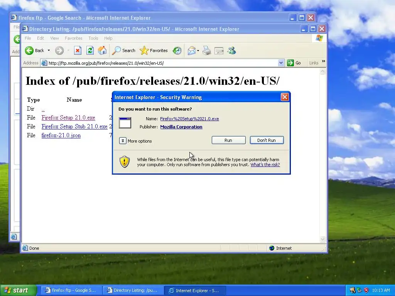
Task: Open the address bar dropdown arrow
Action: [281, 63]
